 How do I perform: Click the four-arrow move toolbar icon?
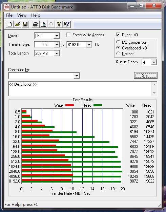51,24
